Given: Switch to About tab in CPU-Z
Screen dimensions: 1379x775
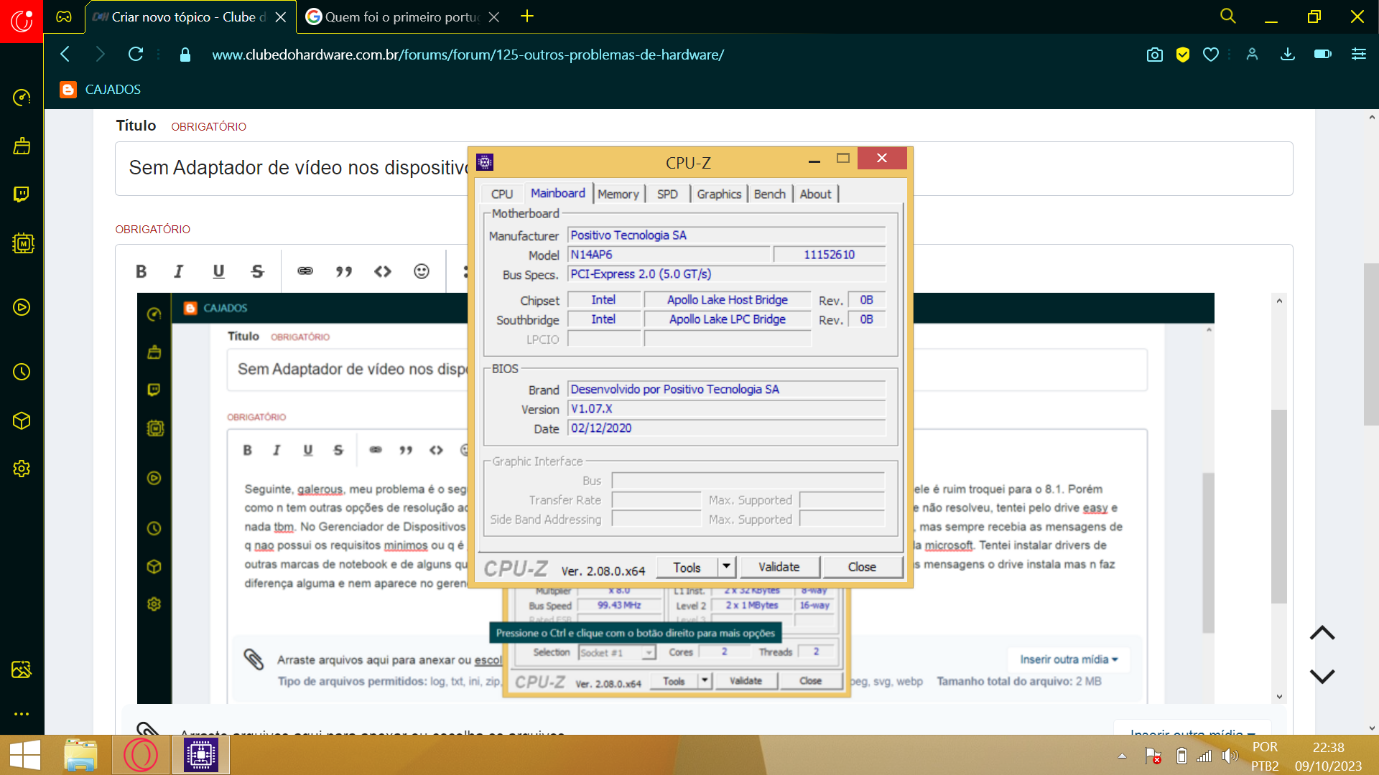Looking at the screenshot, I should tap(815, 194).
